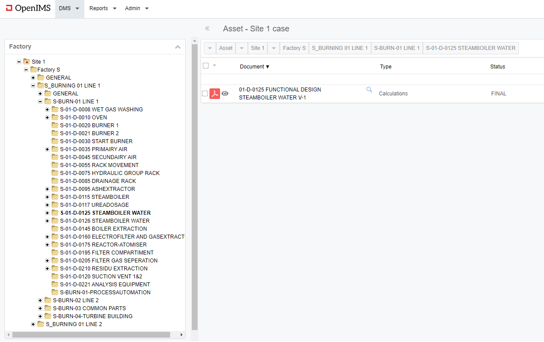Open the Admin menu

coord(137,8)
